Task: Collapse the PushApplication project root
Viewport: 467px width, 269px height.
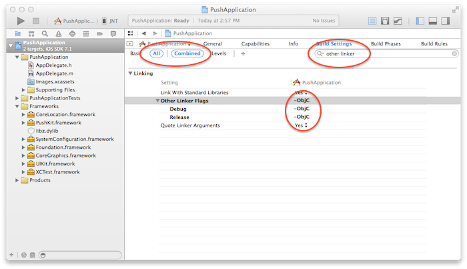Action: pyautogui.click(x=11, y=45)
